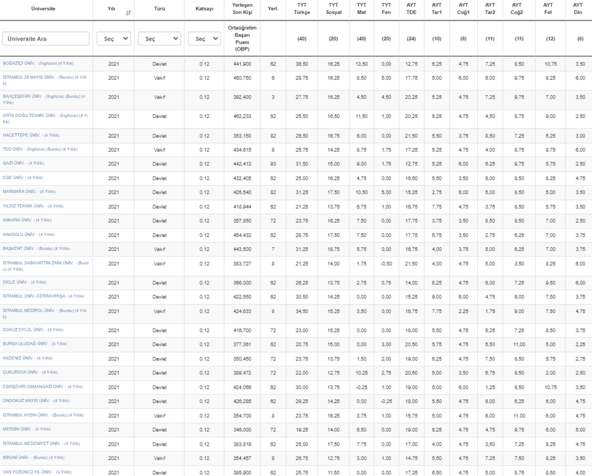Open the VAN YÜZÜNCÜ YIL ÜNİV. link
Screen dimensions: 592x476
(37, 472)
